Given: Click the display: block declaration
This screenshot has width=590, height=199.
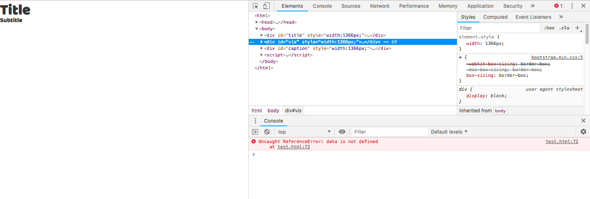Looking at the screenshot, I should [x=487, y=96].
